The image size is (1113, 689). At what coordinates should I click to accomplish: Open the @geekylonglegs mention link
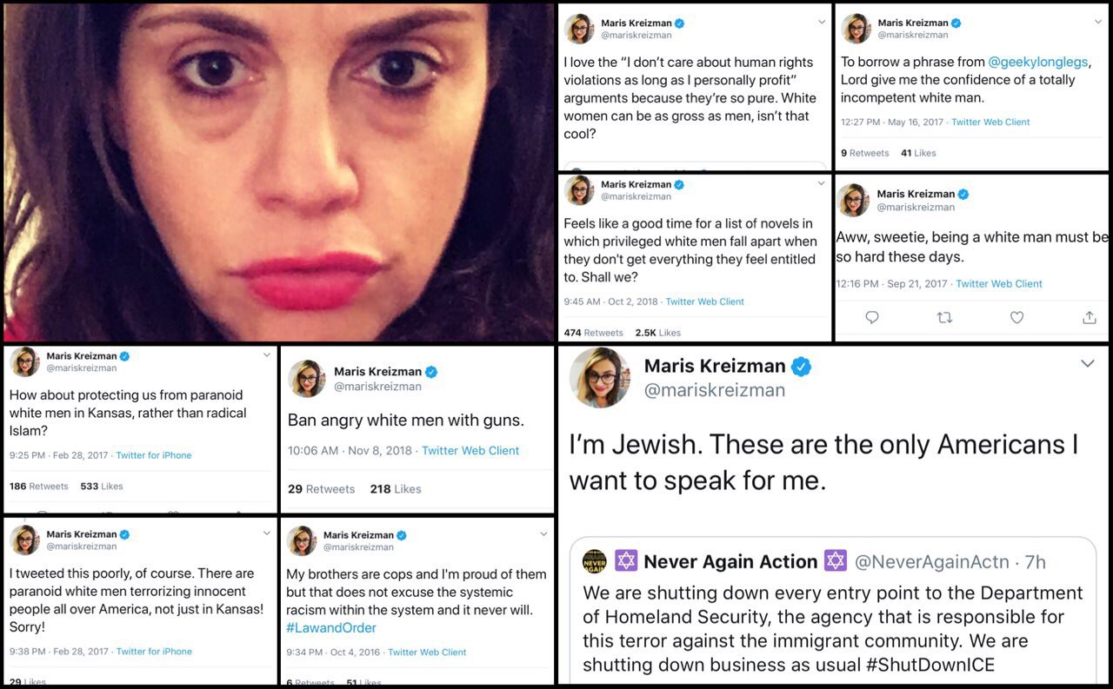(1037, 62)
